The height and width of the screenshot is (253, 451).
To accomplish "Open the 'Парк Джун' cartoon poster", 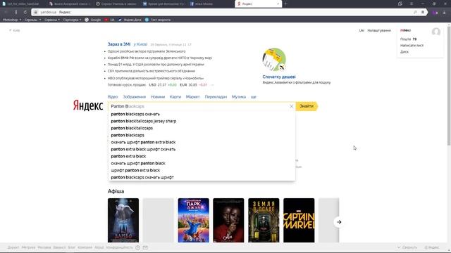I will pos(194,220).
